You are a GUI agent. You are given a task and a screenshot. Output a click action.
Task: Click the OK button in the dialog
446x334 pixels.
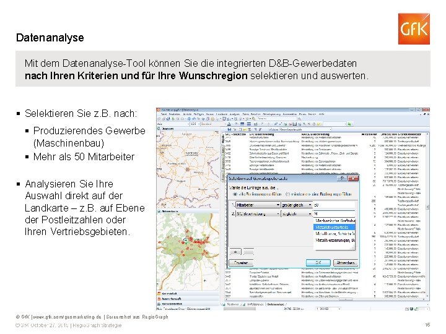[x=318, y=263]
